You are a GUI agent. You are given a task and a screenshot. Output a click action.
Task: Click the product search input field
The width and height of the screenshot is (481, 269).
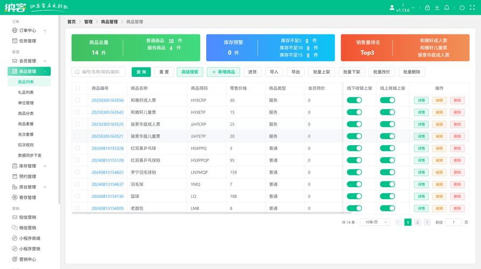(x=99, y=72)
